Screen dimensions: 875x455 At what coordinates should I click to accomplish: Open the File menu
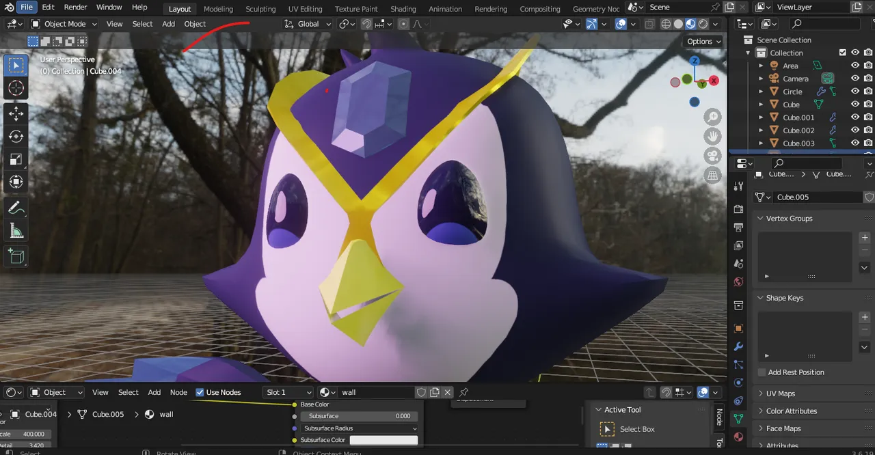pos(26,7)
